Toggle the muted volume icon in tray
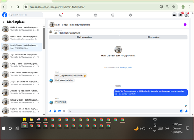The image size is (194, 140). click(x=155, y=131)
